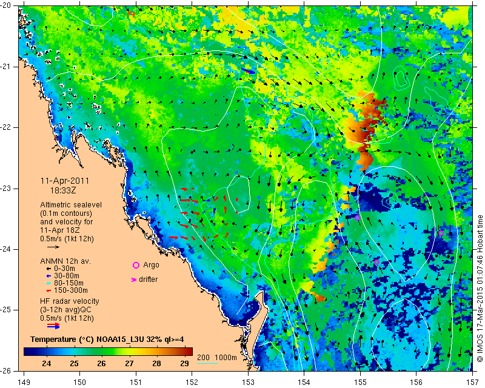
Task: Click the '0-30m' depth label
Action: coord(64,269)
